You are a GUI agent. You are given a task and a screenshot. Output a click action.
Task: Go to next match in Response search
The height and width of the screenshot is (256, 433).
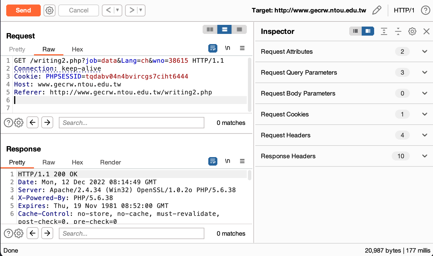pyautogui.click(x=47, y=233)
